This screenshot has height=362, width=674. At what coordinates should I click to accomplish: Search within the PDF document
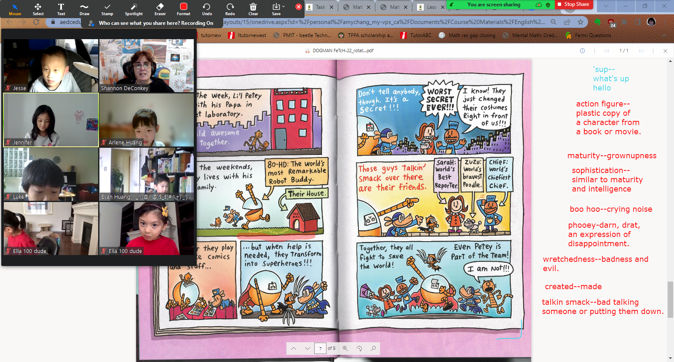tap(373, 348)
